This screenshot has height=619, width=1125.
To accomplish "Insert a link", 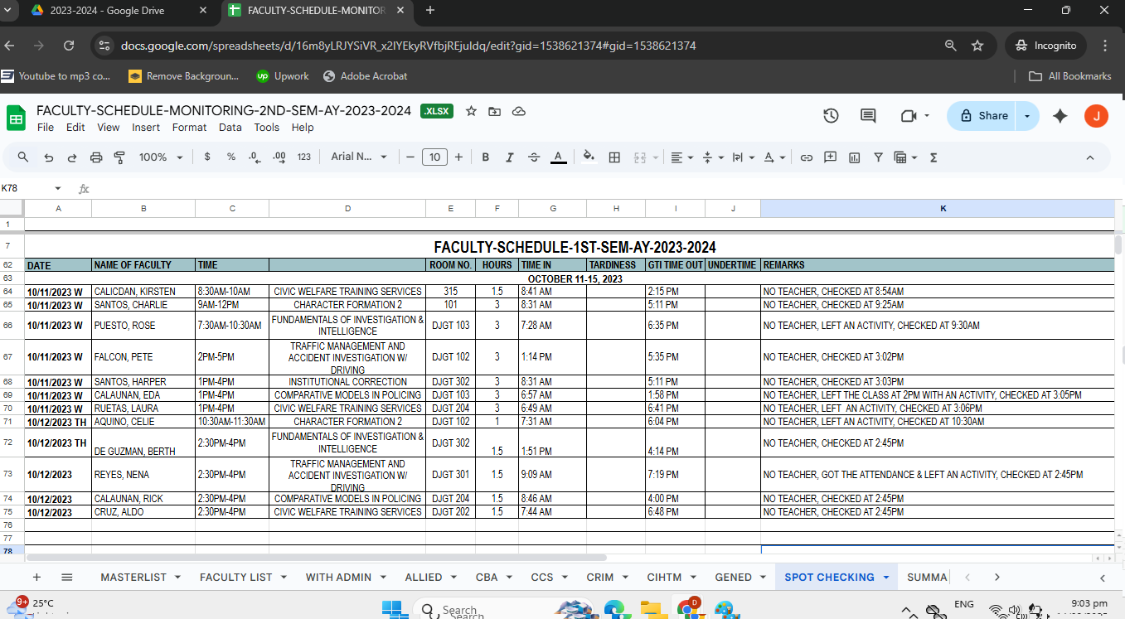I will 806,157.
